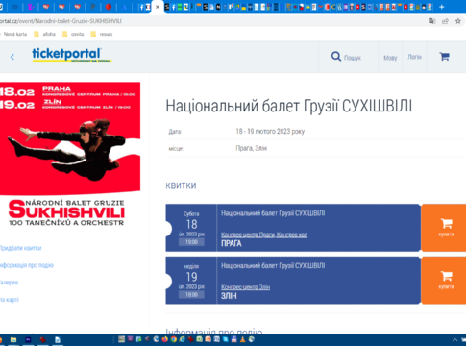Image resolution: width=466 pixels, height=346 pixels.
Task: Open Інформація про подію sidebar link
Action: coord(27,265)
